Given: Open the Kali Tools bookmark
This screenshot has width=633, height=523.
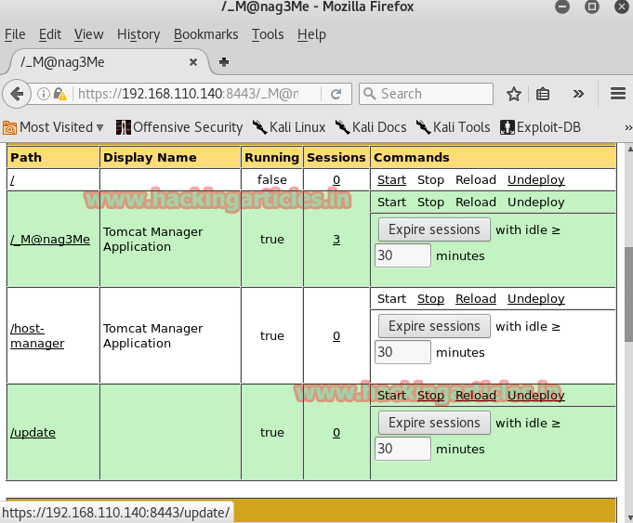Looking at the screenshot, I should click(x=453, y=127).
